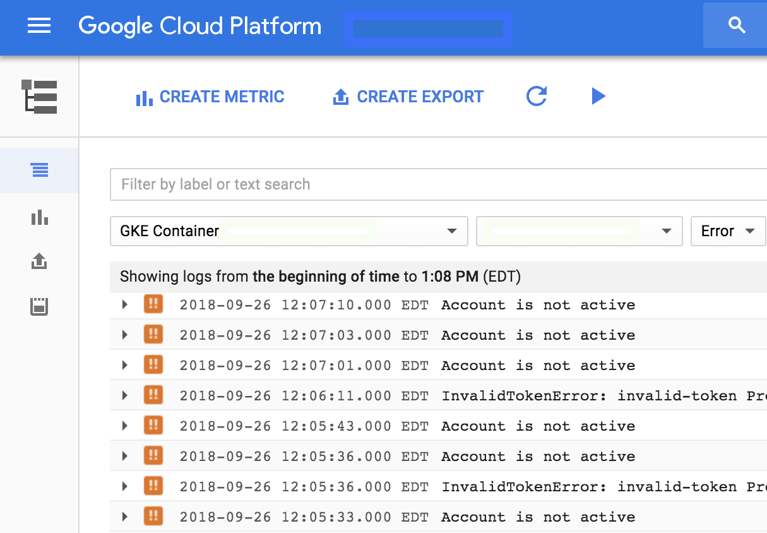Viewport: 767px width, 533px height.
Task: Expand the 12:06:11.000 InvalidTokenError entry
Action: (x=125, y=396)
